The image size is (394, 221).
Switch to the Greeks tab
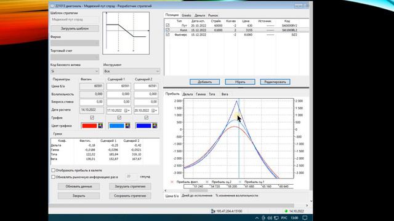tap(187, 15)
